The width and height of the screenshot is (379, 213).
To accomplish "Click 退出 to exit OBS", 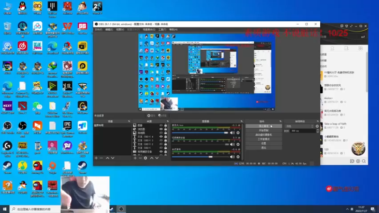I will (x=263, y=148).
